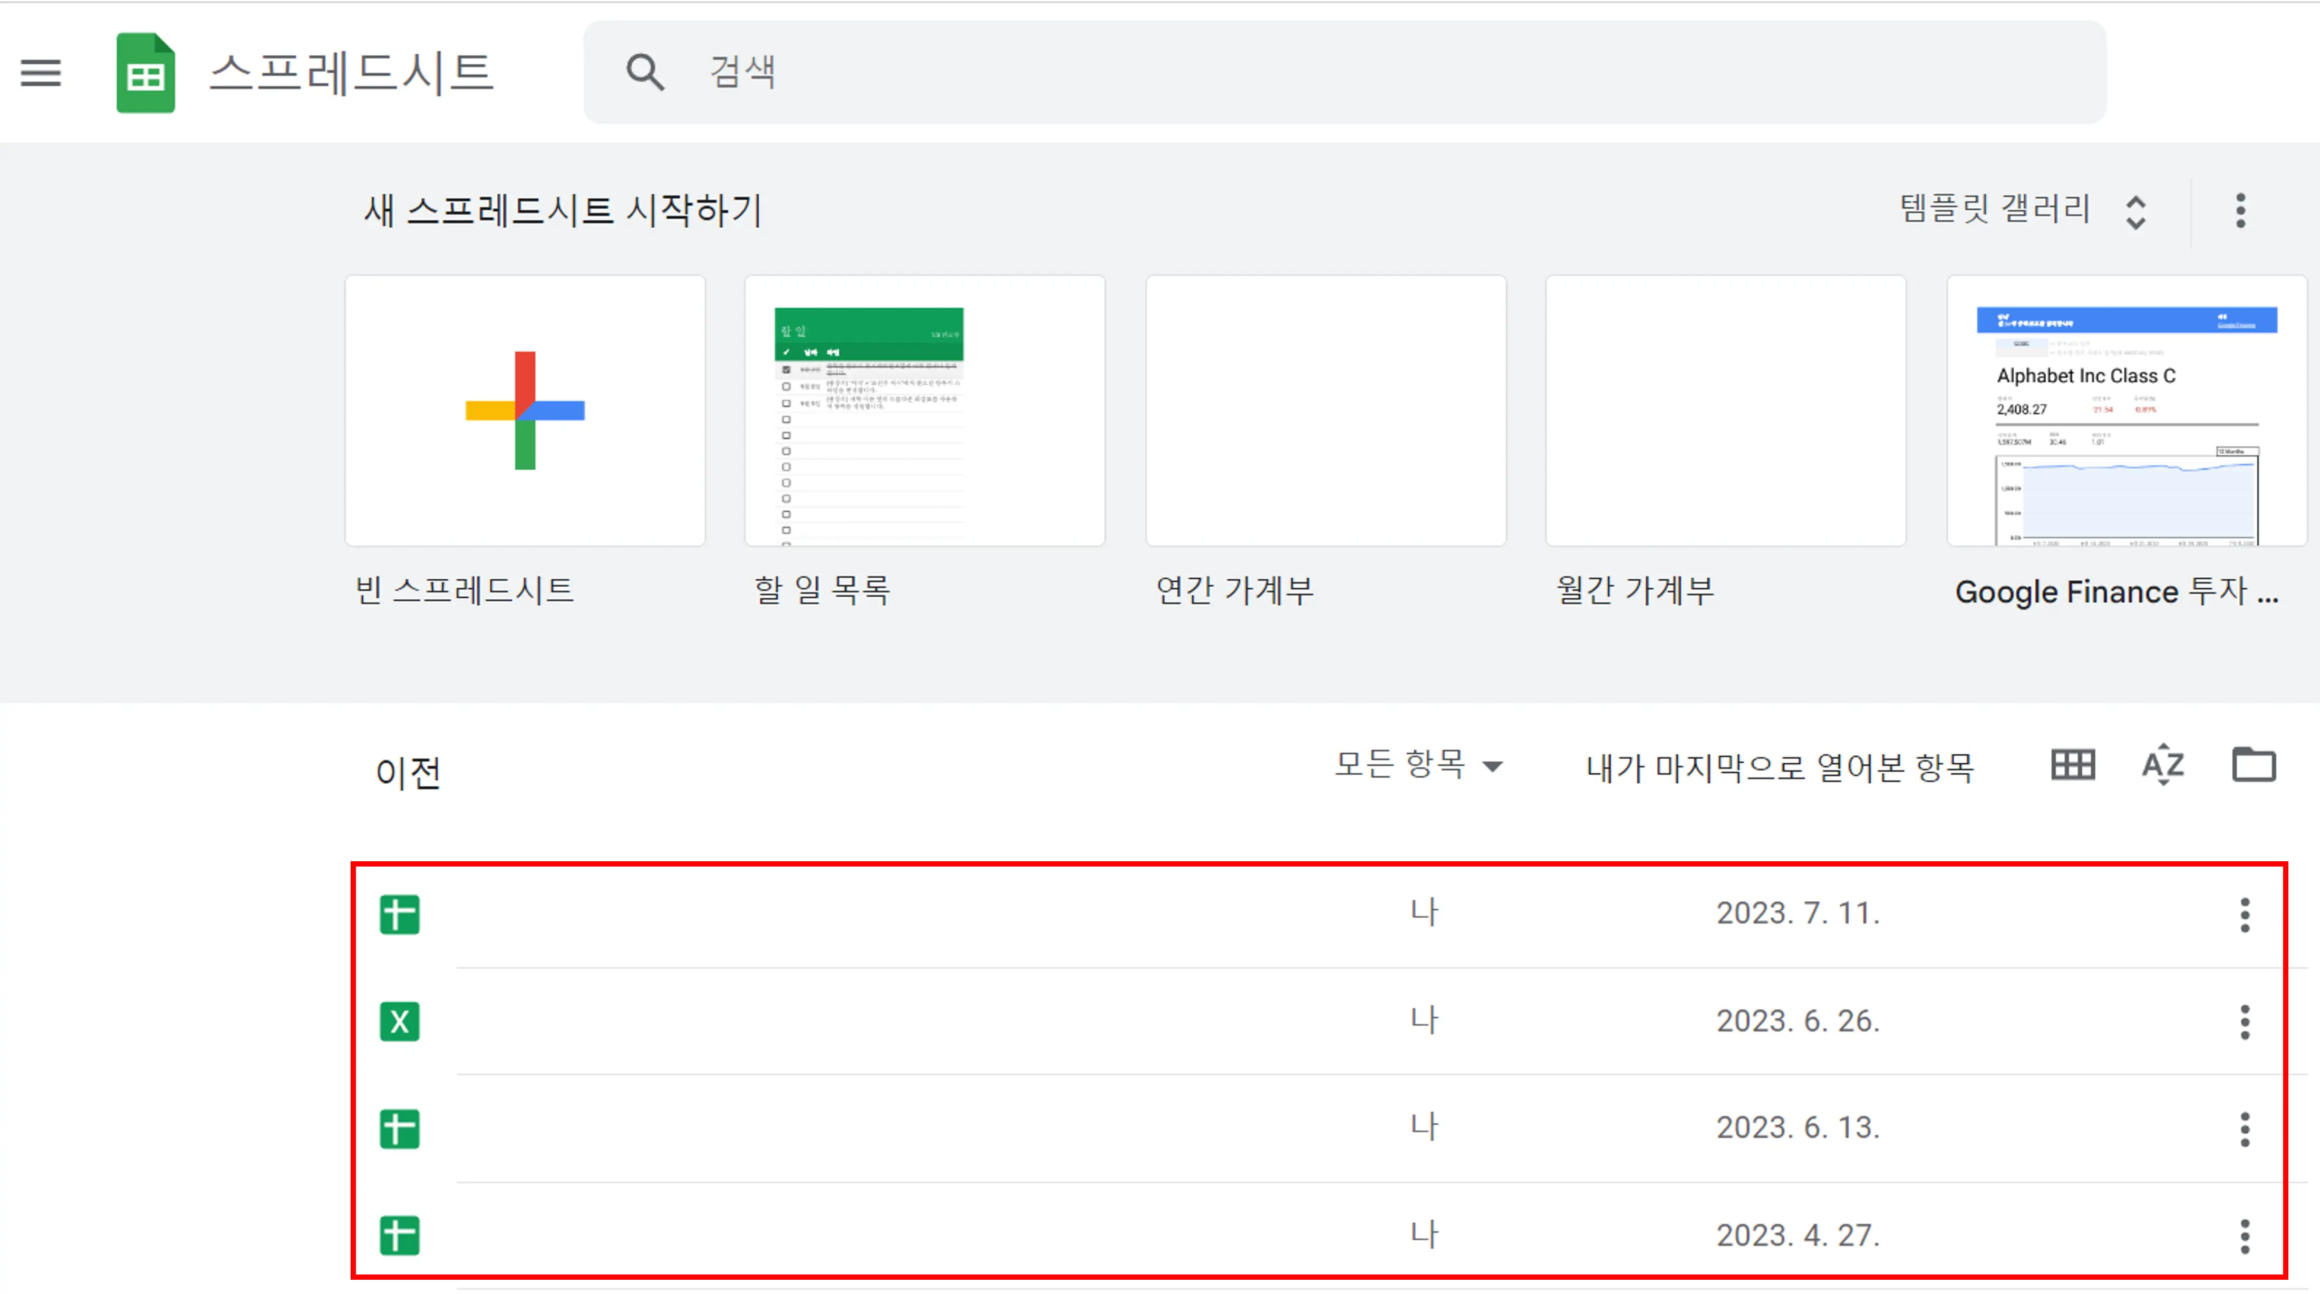Screen dimensions: 2320x1294
Task: Click the 월간 가계부 label
Action: pyautogui.click(x=1635, y=591)
